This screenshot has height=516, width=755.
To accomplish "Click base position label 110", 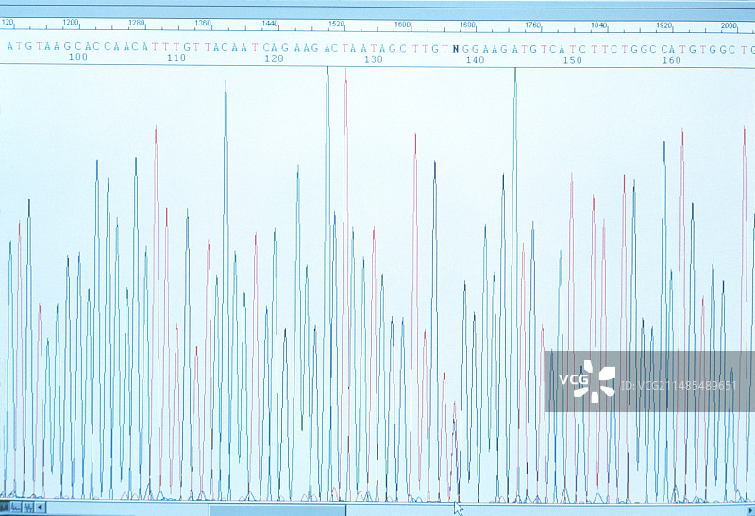I will (176, 59).
